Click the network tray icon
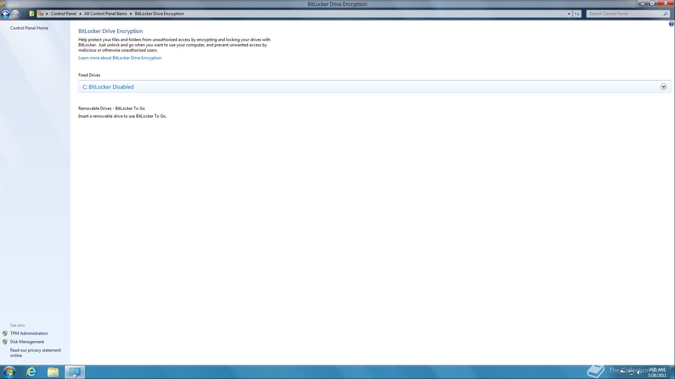 coord(631,372)
